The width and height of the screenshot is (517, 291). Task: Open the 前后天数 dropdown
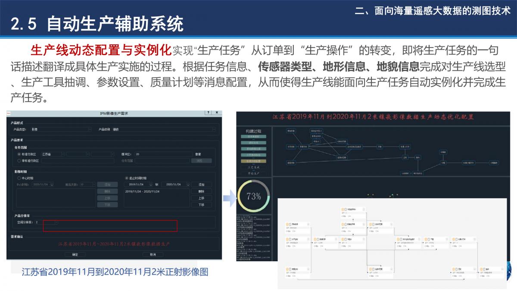click(87, 185)
